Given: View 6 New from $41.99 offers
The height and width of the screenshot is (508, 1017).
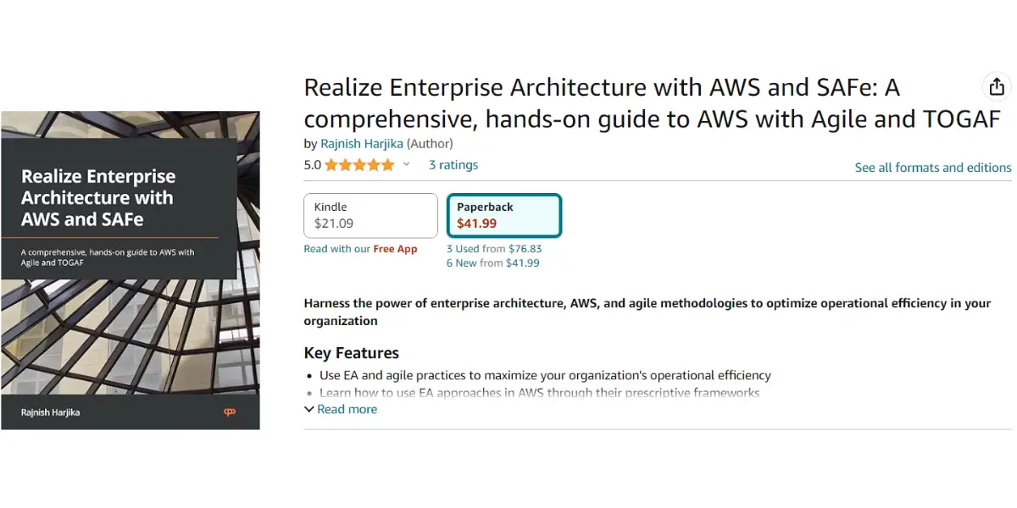Looking at the screenshot, I should coord(493,263).
